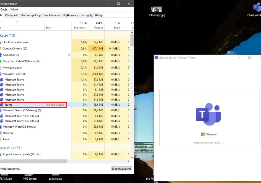The image size is (261, 183).
Task: Select the Microsoft Teams (32-bitowy) (7) group row
Action: [65, 110]
